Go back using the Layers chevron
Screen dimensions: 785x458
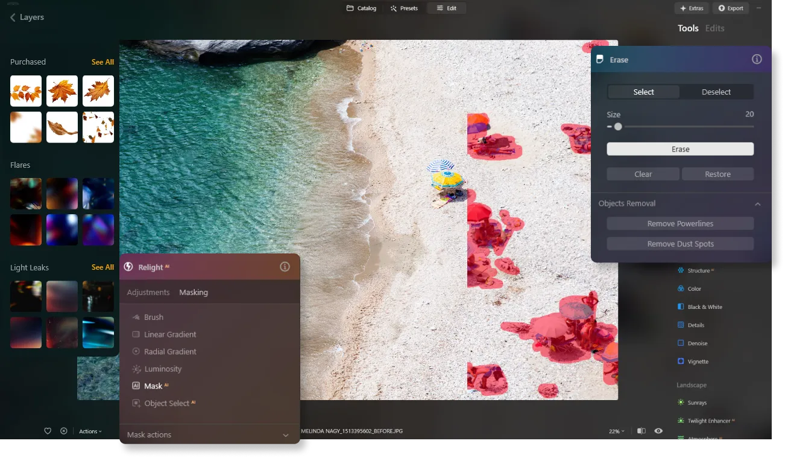point(13,17)
